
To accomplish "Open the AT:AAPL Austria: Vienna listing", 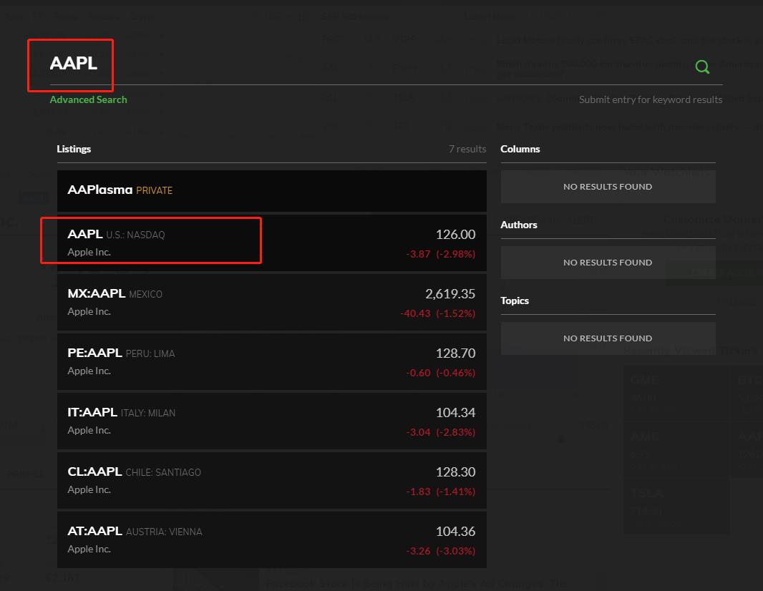I will [271, 539].
